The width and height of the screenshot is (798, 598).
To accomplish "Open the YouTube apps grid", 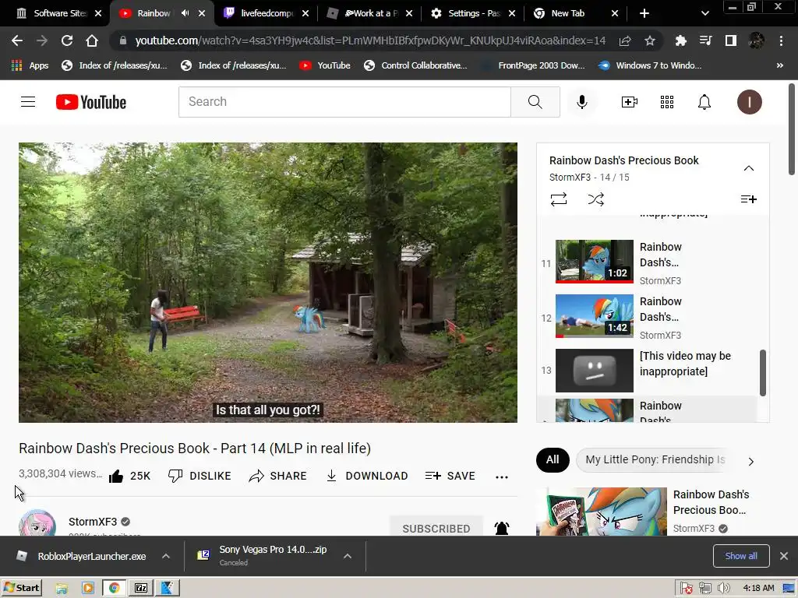I will (x=667, y=102).
